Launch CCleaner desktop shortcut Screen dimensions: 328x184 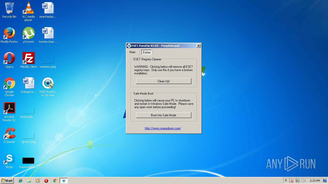pos(9,135)
